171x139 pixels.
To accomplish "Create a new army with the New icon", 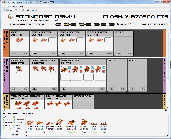I will [x=4, y=10].
